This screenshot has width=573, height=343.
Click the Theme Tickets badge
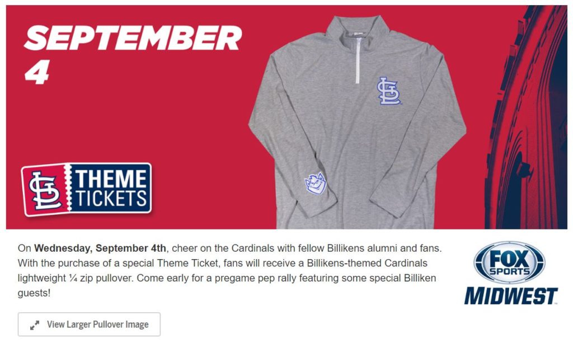[86, 189]
